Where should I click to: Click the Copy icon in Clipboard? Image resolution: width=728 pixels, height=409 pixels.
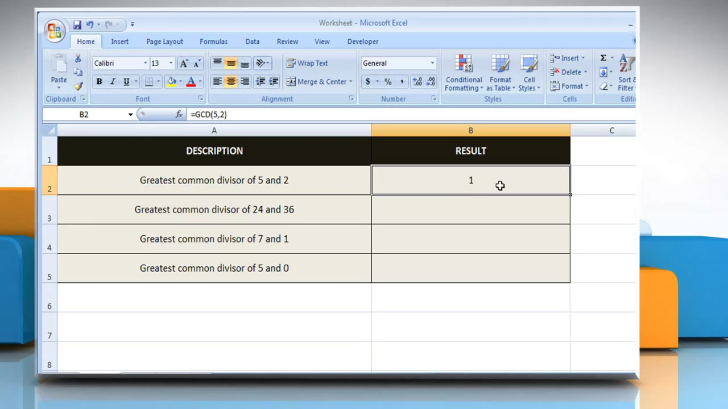click(78, 72)
